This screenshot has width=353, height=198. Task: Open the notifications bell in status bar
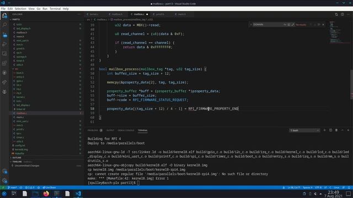pos(349,188)
